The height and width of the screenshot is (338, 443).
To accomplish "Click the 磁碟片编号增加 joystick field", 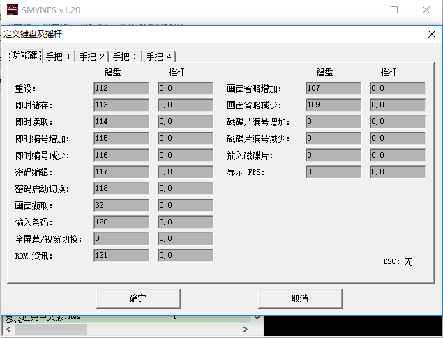I will coord(398,121).
